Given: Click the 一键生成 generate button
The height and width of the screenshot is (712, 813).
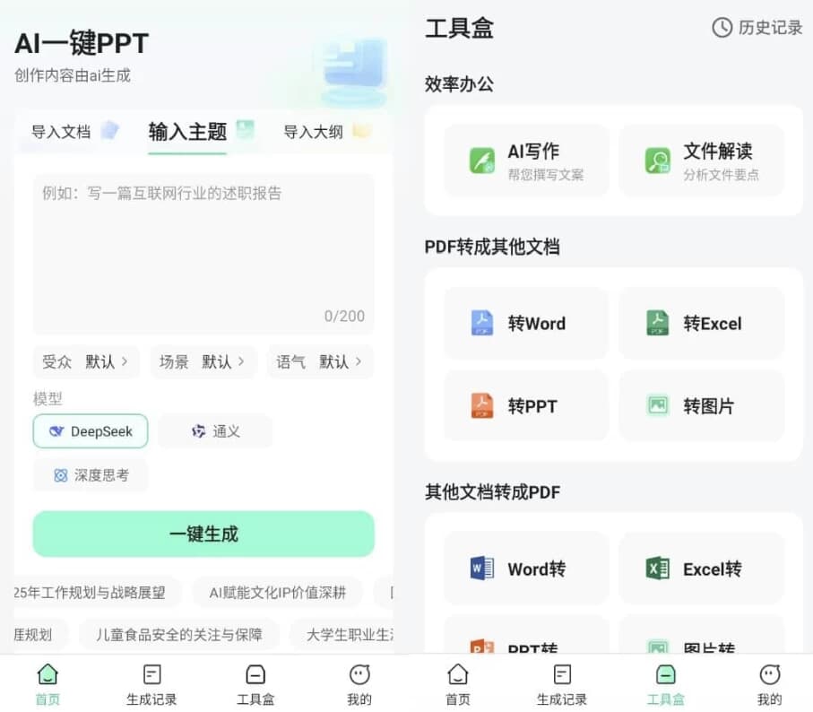Looking at the screenshot, I should coord(203,534).
